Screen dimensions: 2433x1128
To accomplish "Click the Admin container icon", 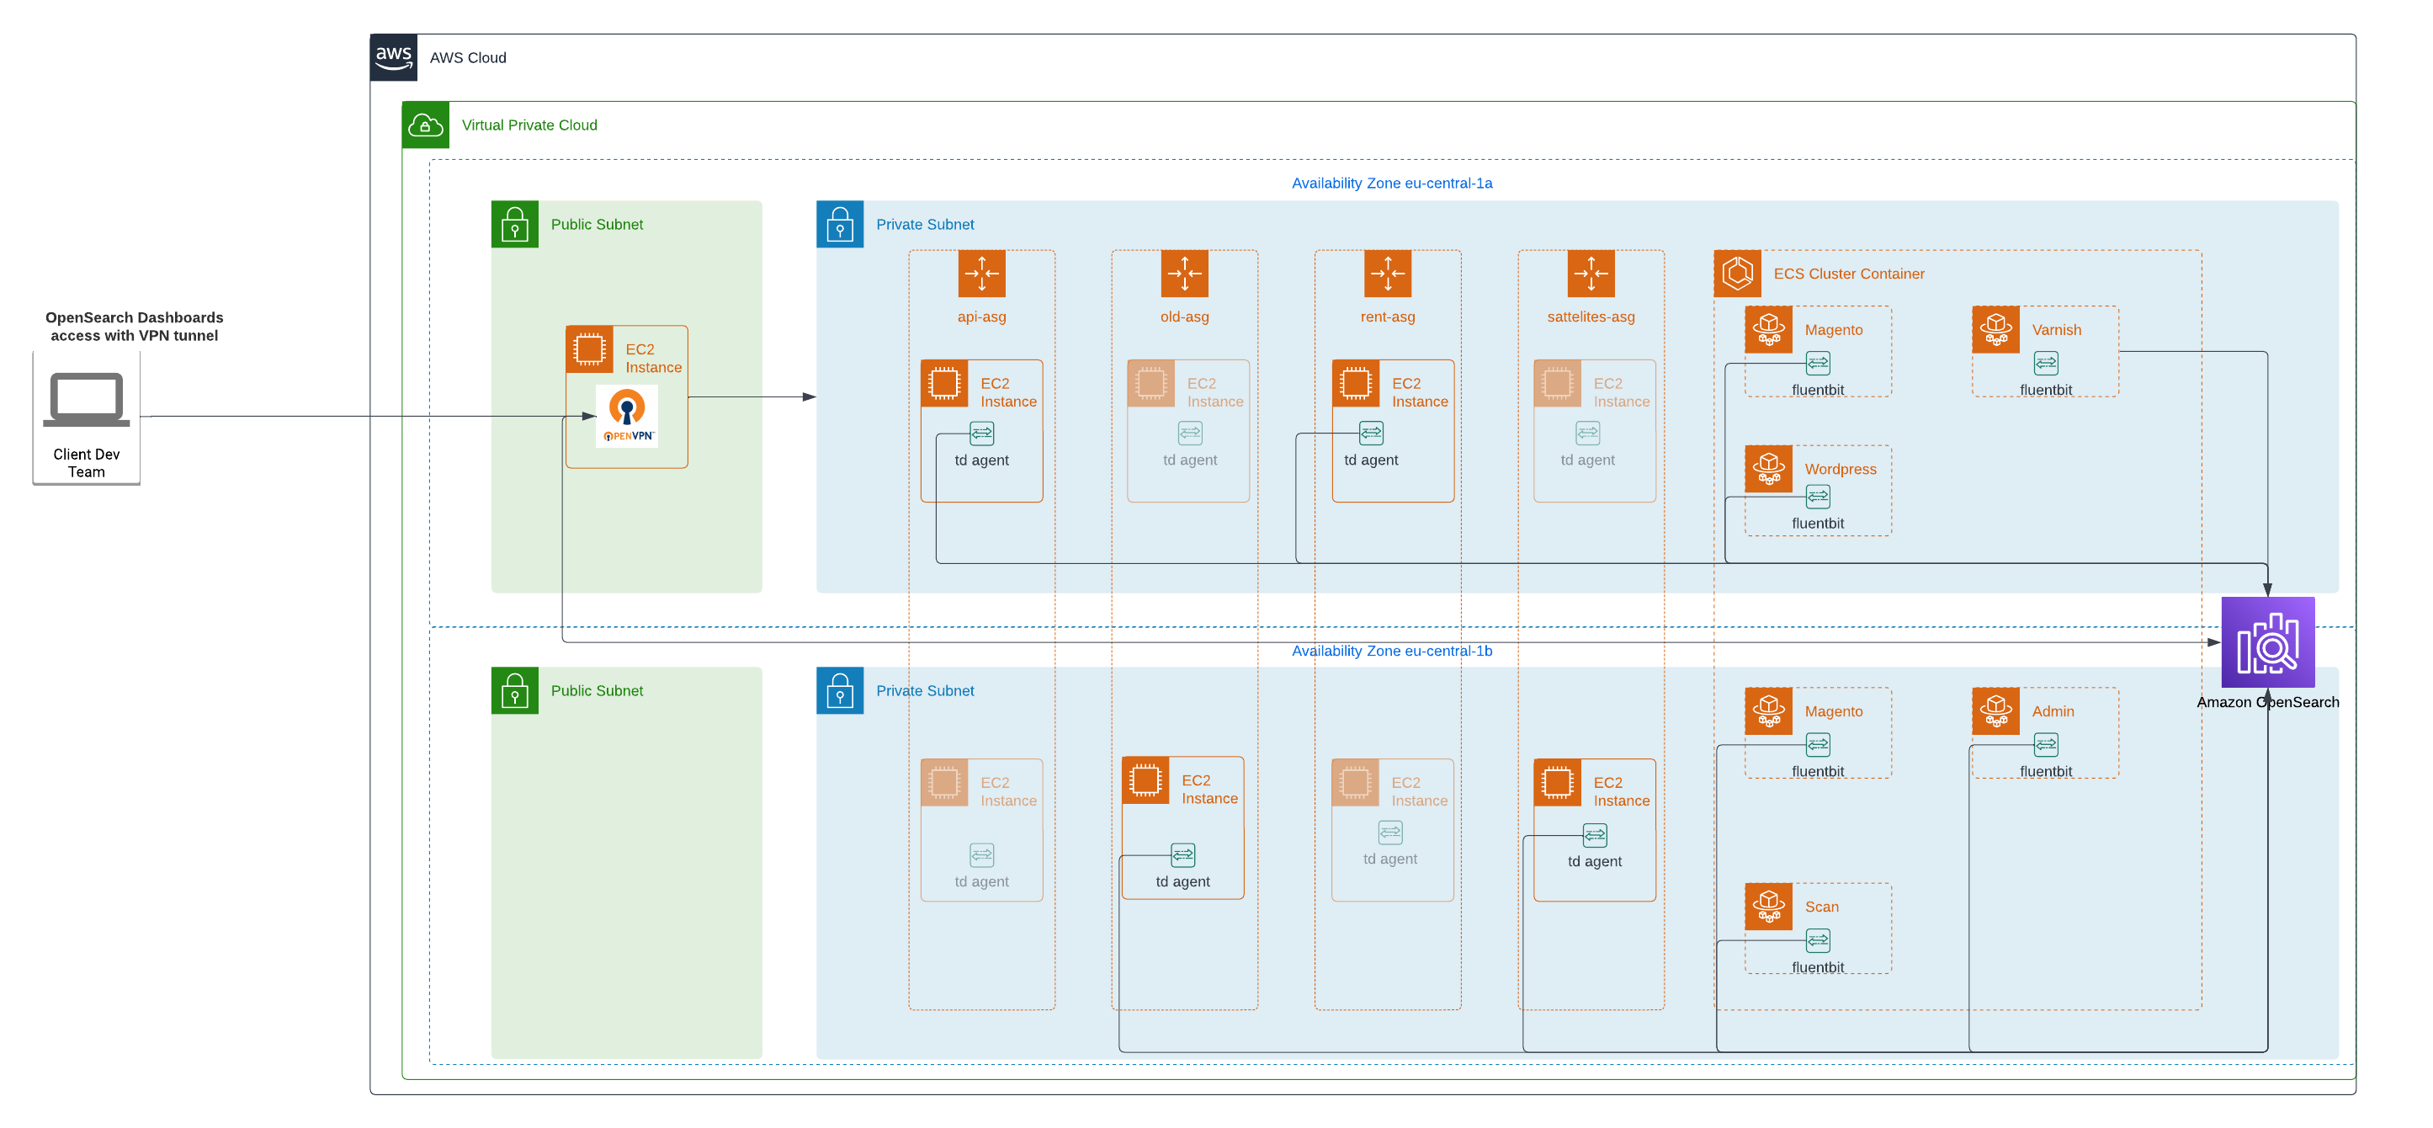I will (1995, 711).
